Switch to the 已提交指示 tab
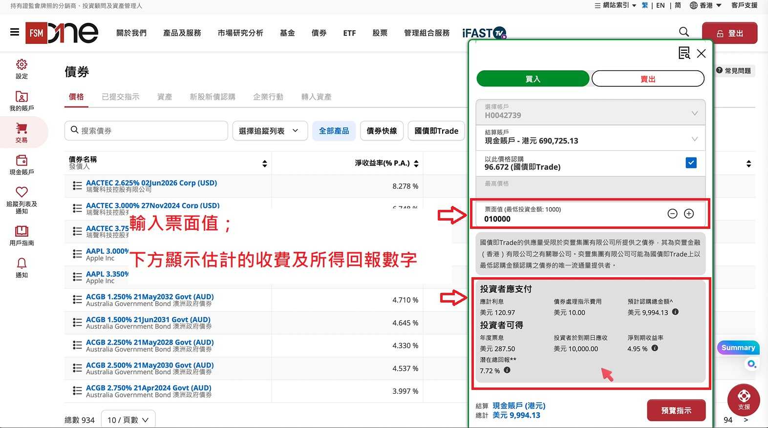Viewport: 768px width, 428px height. tap(121, 97)
